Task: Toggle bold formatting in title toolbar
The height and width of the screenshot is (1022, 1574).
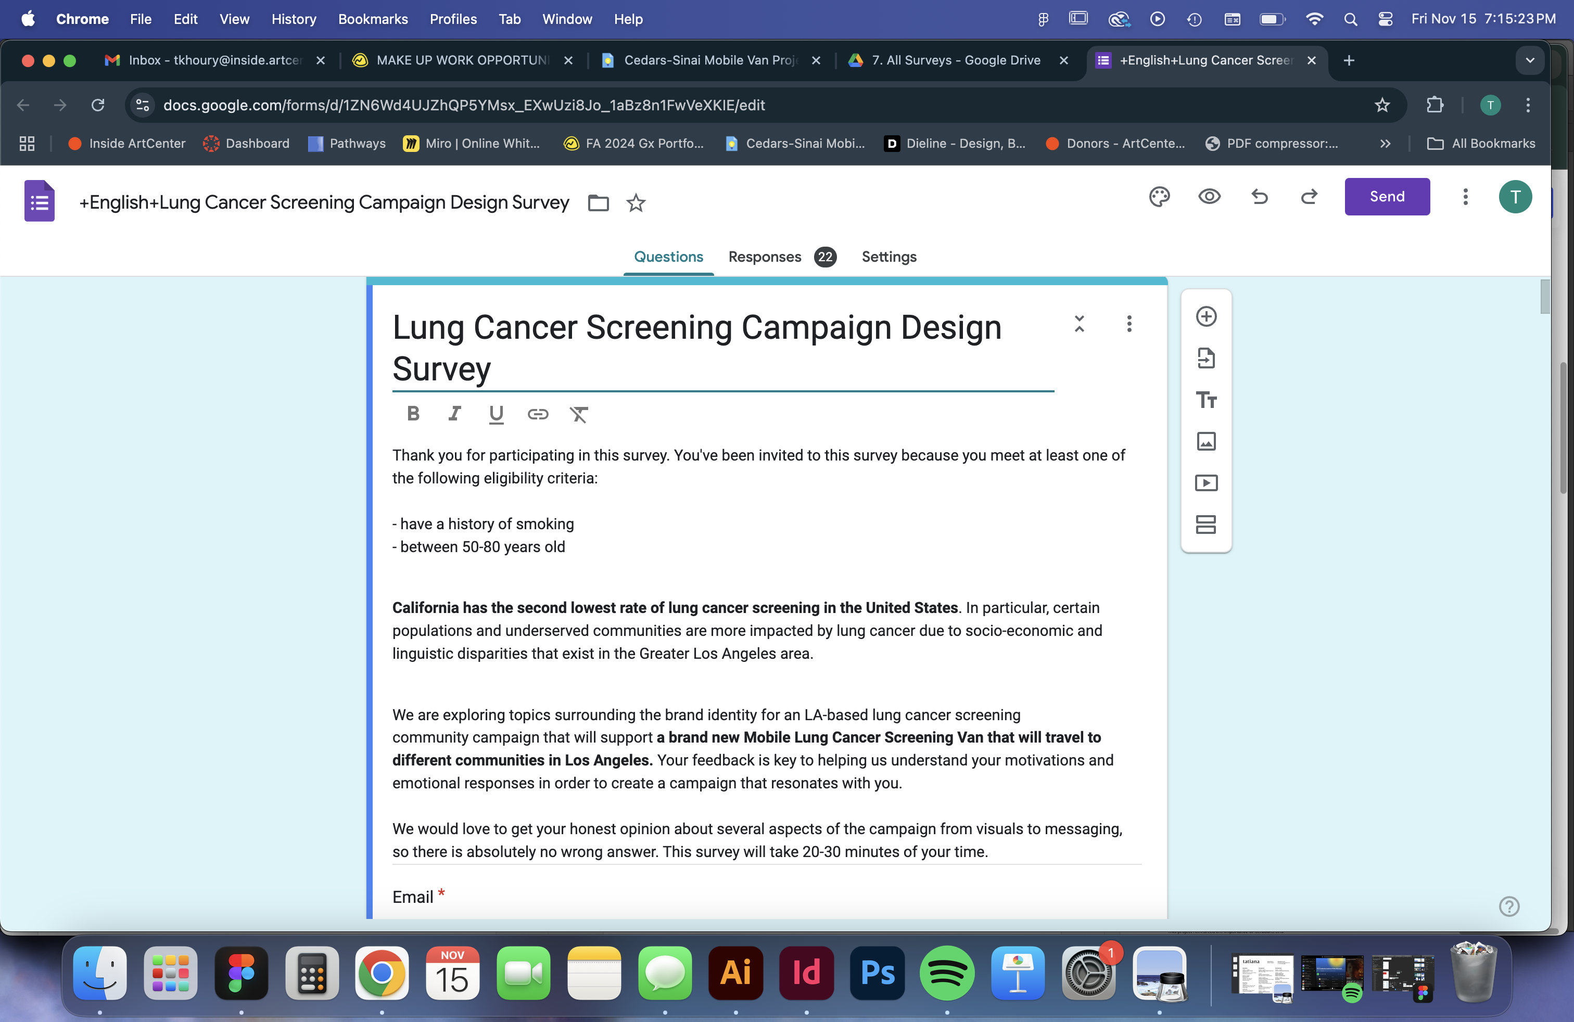Action: 413,414
